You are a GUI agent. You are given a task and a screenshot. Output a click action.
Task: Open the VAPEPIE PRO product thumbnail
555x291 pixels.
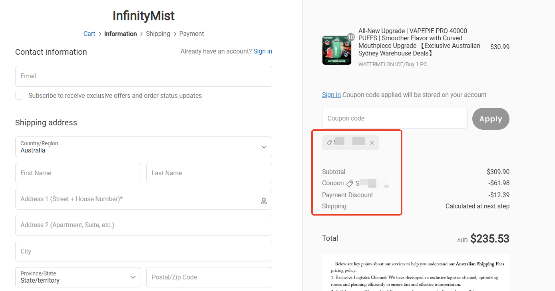tap(336, 50)
